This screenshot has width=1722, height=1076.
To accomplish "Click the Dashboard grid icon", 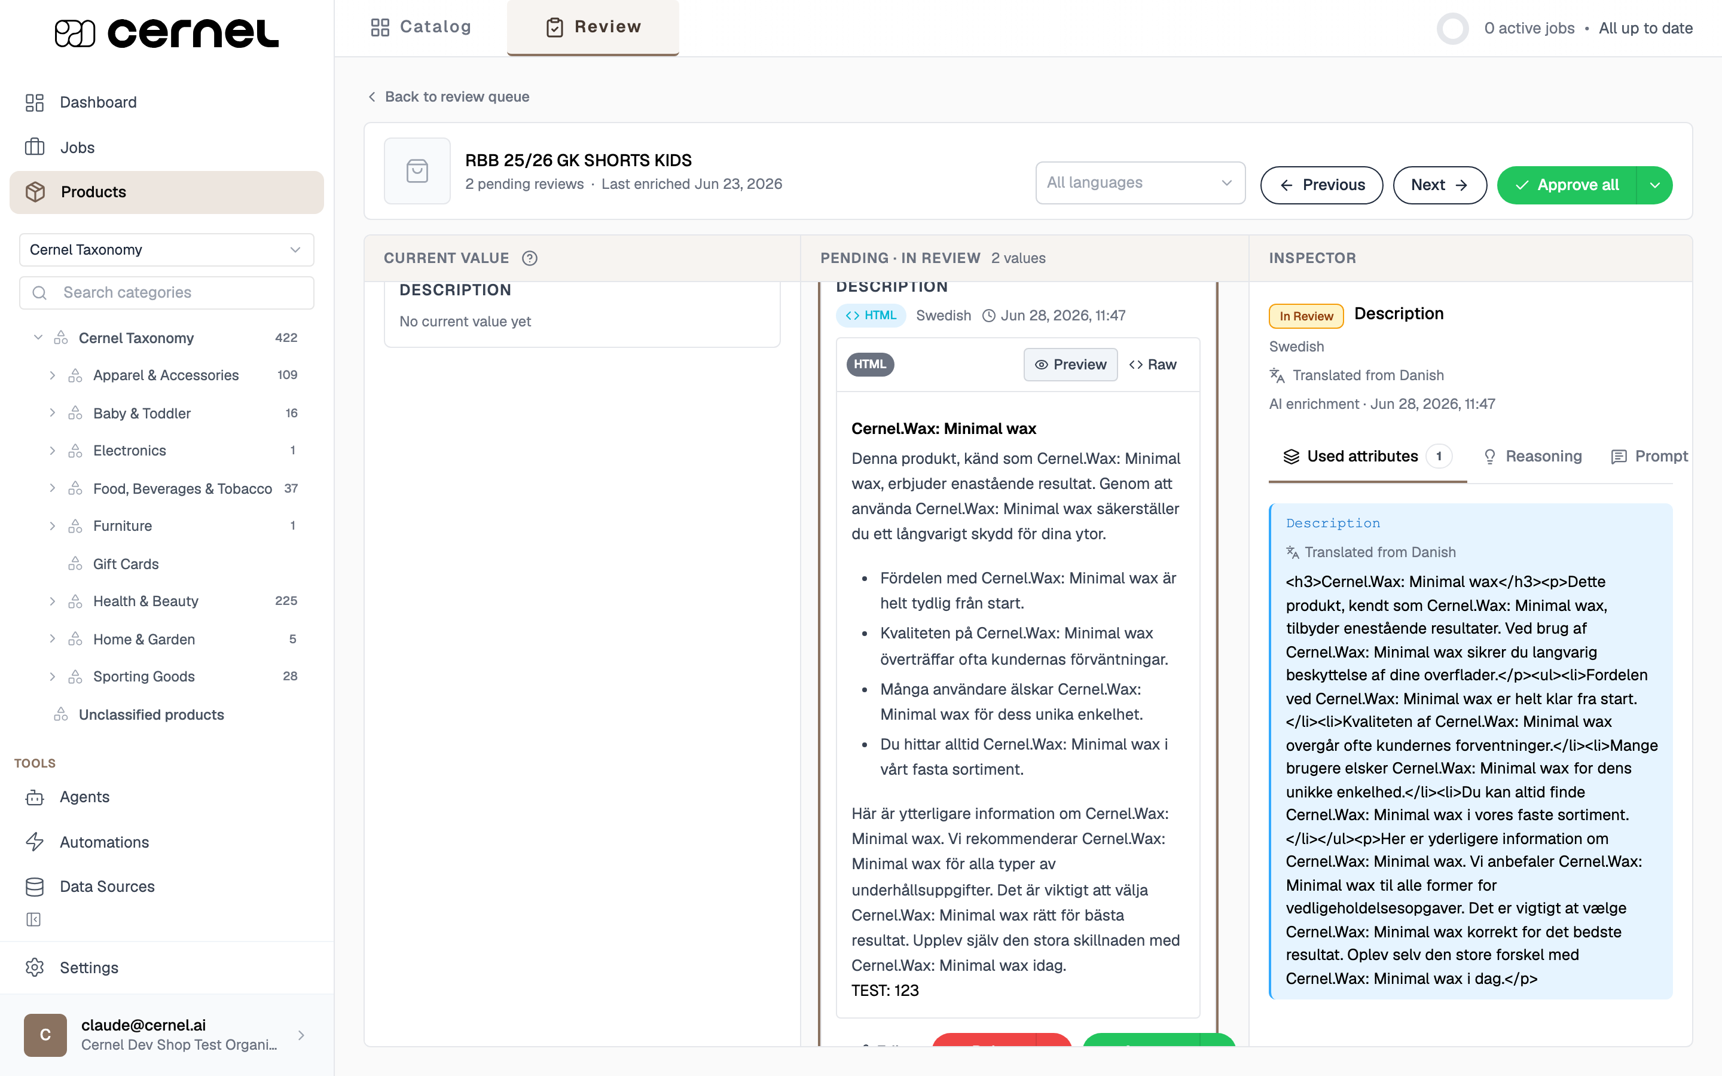I will click(x=34, y=102).
